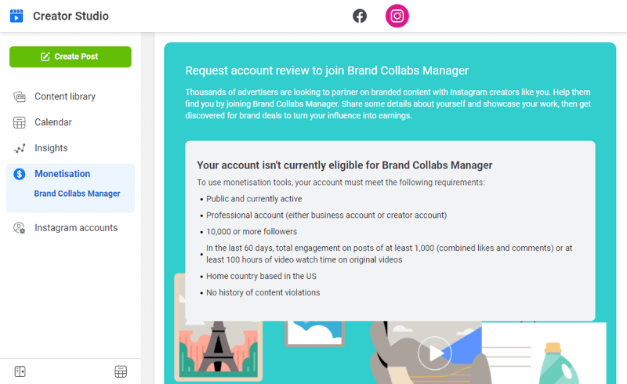This screenshot has width=627, height=384.
Task: Click the table icon at sidebar bottom
Action: pos(121,371)
